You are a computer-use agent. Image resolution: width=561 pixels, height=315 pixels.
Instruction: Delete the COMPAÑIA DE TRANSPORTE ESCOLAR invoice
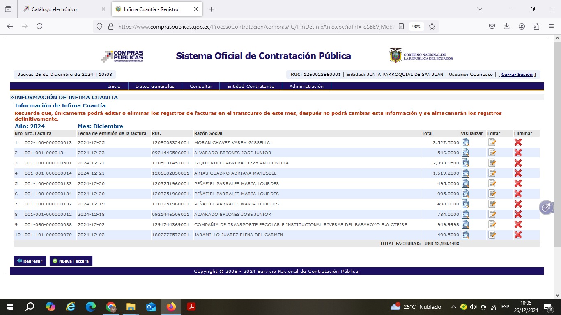[518, 224]
